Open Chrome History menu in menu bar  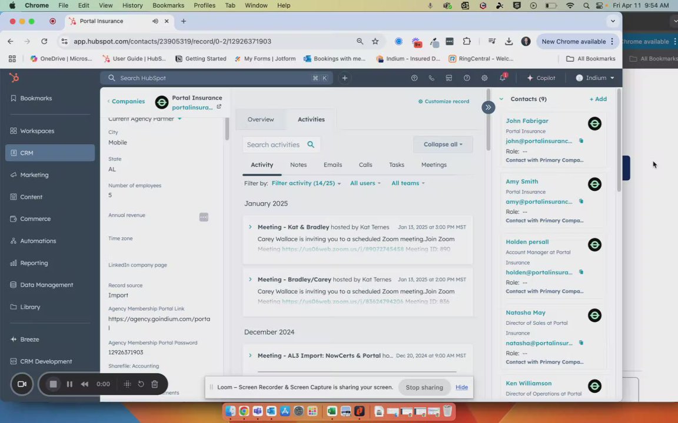(x=132, y=5)
